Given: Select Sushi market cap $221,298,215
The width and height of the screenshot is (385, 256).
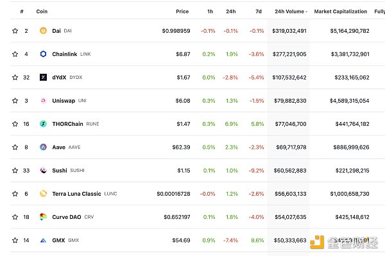Looking at the screenshot, I should tap(352, 170).
